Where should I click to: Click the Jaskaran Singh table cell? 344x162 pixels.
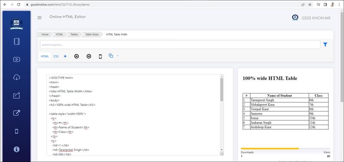pyautogui.click(x=279, y=123)
